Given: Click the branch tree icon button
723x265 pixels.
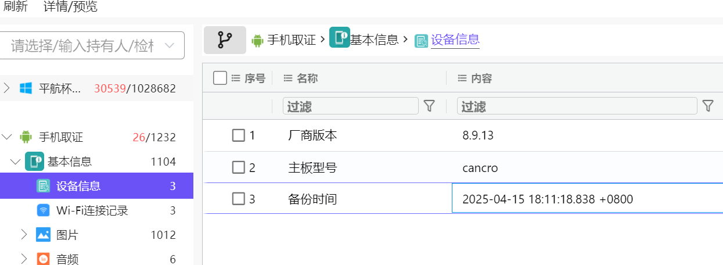Looking at the screenshot, I should (x=225, y=40).
